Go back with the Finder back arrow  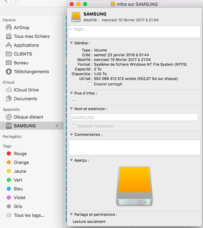point(6,2)
